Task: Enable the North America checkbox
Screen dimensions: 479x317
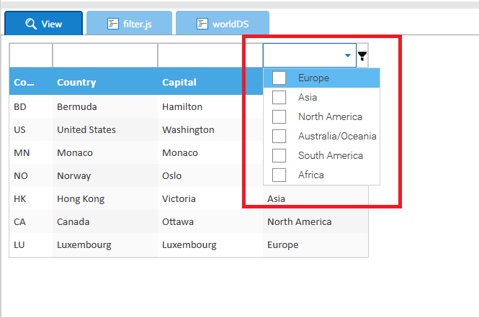Action: [279, 116]
